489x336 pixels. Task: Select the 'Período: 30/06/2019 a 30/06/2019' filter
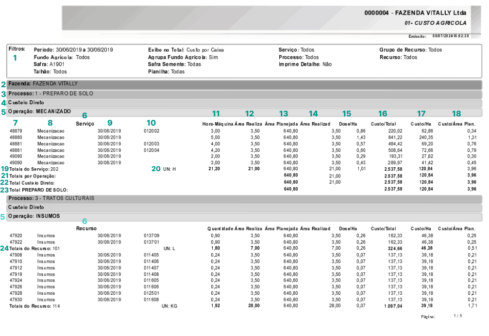[73, 50]
